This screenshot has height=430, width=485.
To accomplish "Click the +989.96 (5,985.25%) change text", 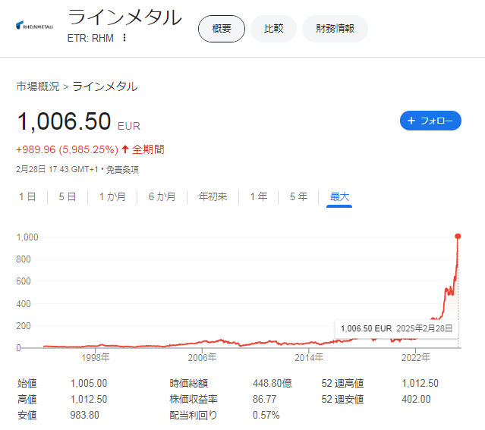I will pos(67,149).
